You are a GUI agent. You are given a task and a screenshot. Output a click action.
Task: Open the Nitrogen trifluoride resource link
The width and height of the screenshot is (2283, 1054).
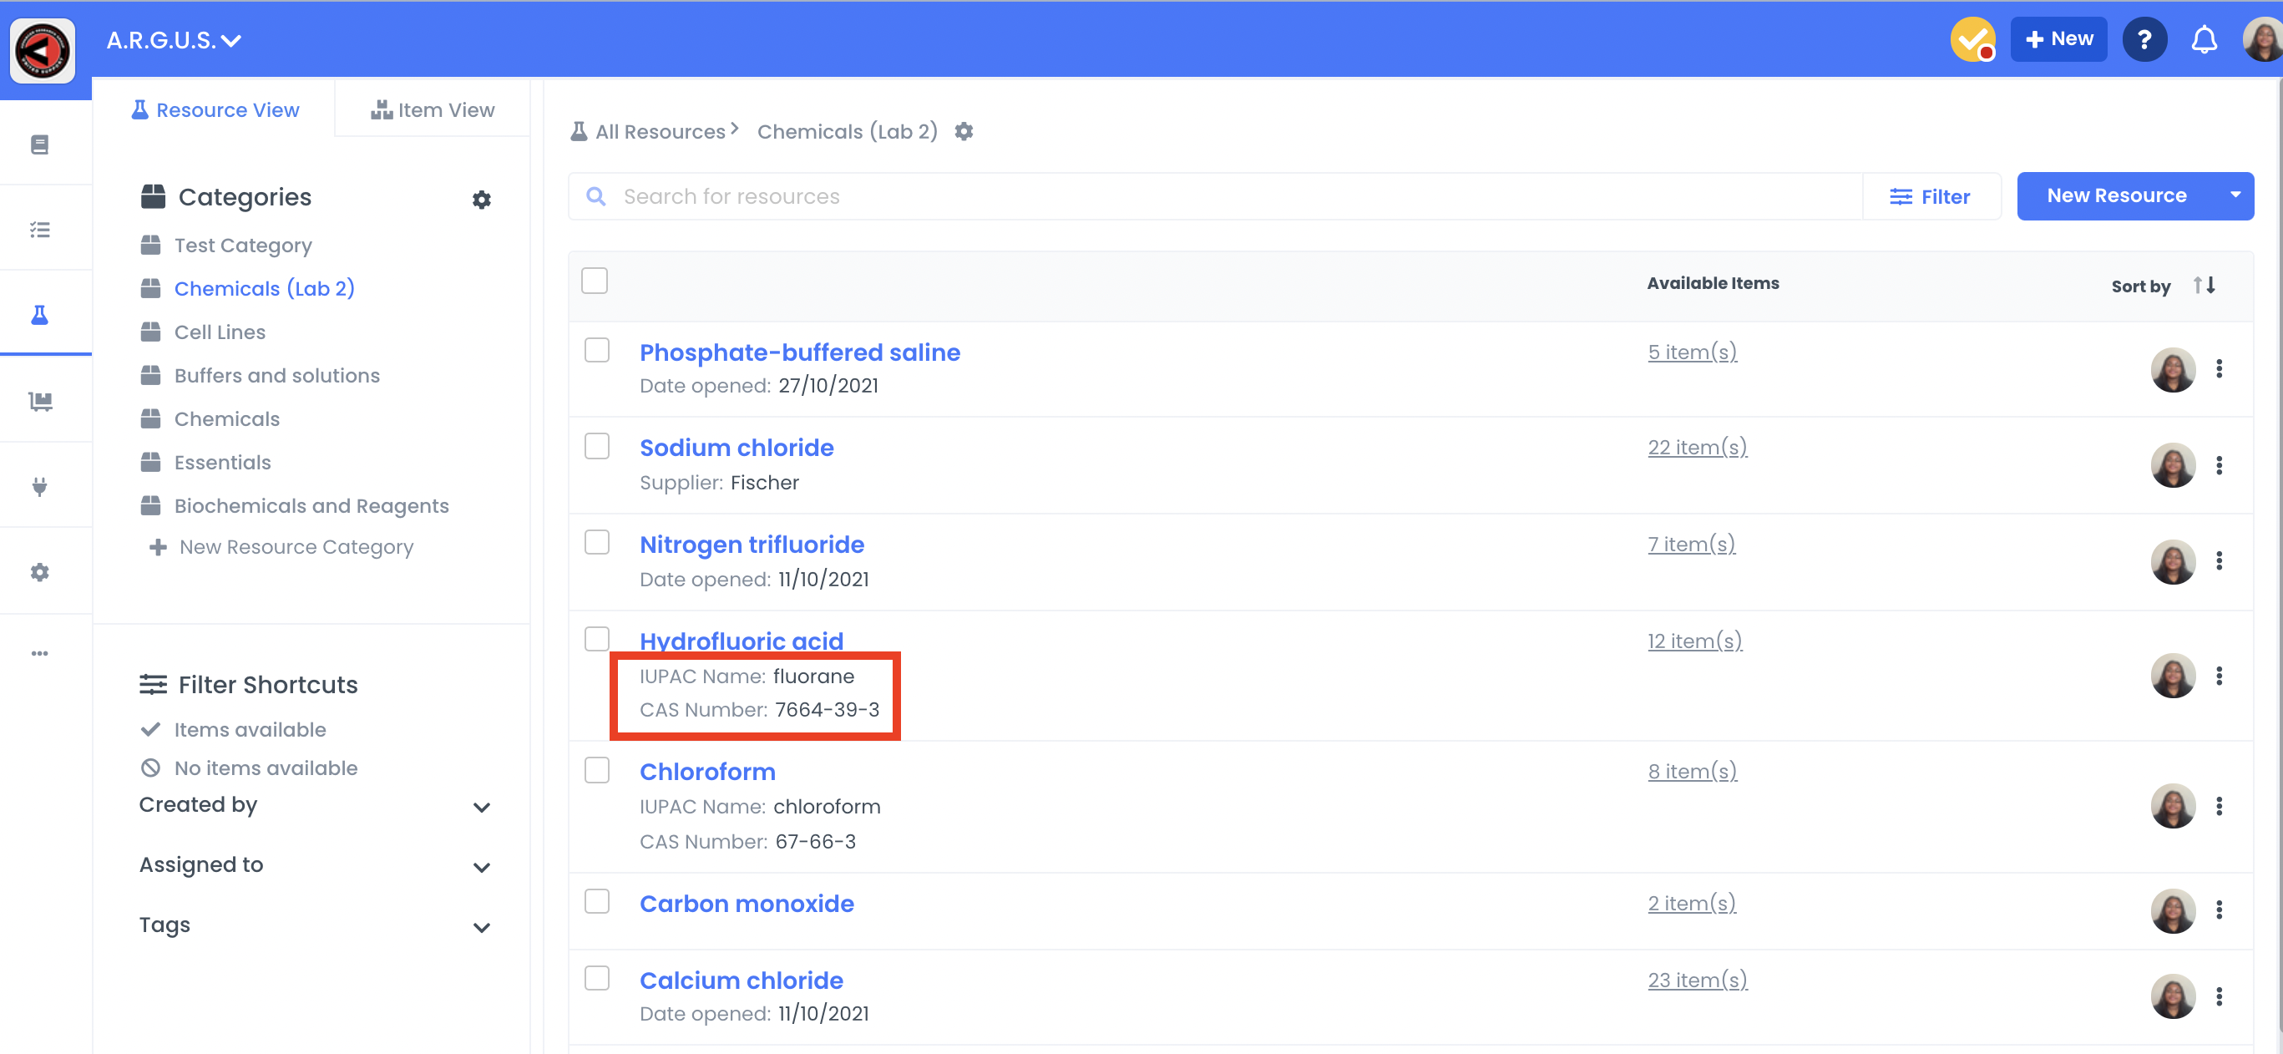(x=751, y=545)
